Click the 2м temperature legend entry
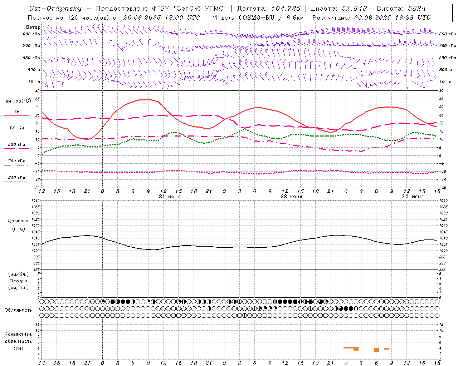 click(x=16, y=112)
